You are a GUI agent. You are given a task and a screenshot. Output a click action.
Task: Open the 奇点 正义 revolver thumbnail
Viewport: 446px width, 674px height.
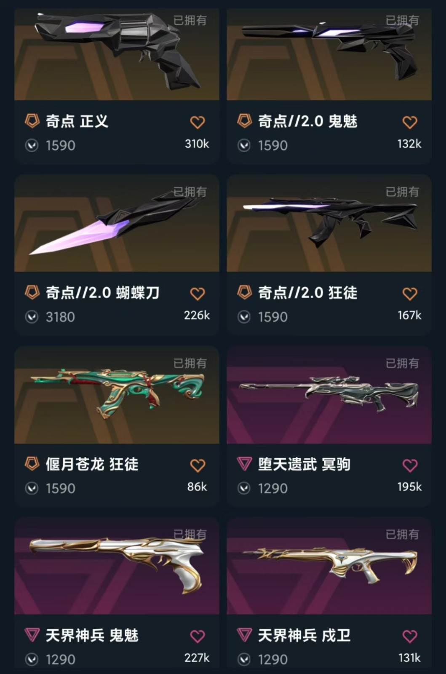(x=117, y=54)
